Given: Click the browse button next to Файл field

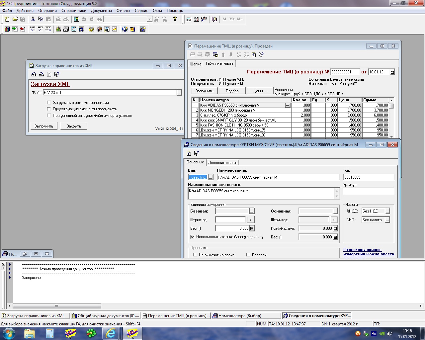Looking at the screenshot, I should 179,93.
